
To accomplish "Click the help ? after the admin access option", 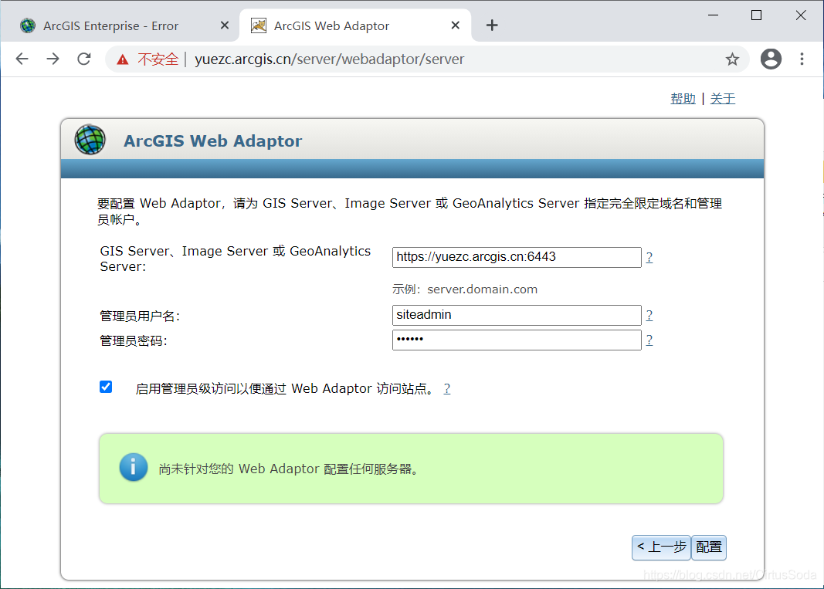I will point(446,389).
